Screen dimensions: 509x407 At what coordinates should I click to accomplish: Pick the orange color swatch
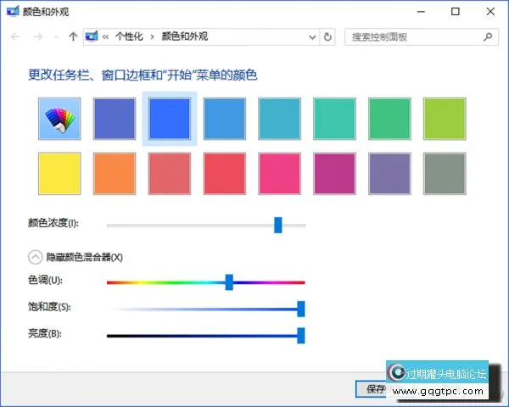[x=115, y=174]
